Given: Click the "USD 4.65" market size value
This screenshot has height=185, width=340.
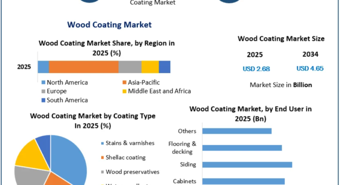Looking at the screenshot, I should point(310,68).
